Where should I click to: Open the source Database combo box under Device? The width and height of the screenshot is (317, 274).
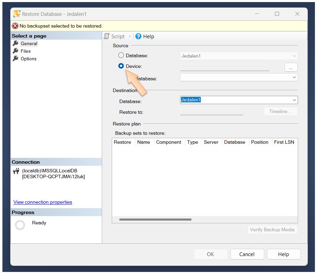239,78
